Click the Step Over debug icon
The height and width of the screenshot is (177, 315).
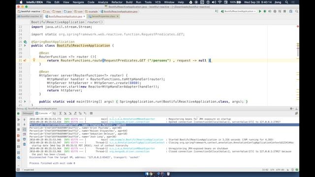click(x=60, y=114)
